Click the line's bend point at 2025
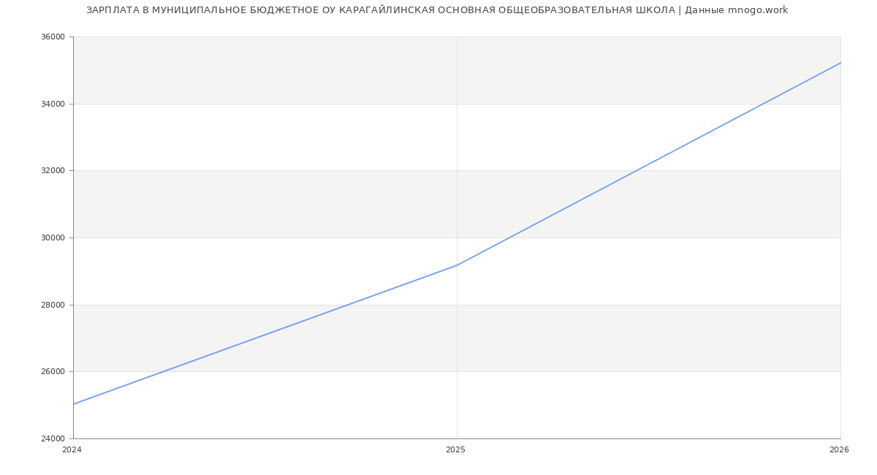 click(x=457, y=265)
